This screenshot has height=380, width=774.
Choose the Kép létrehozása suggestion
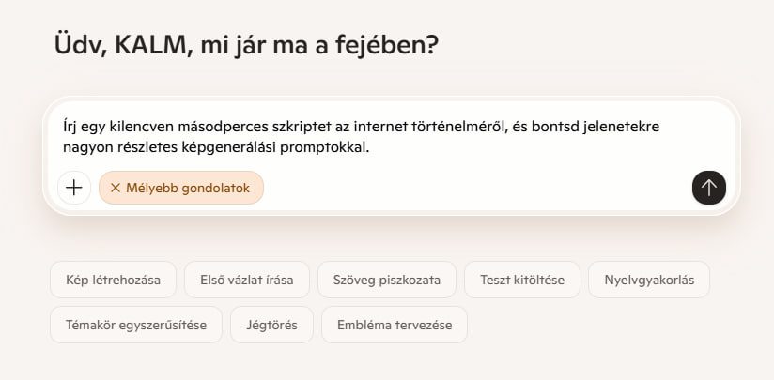click(113, 280)
